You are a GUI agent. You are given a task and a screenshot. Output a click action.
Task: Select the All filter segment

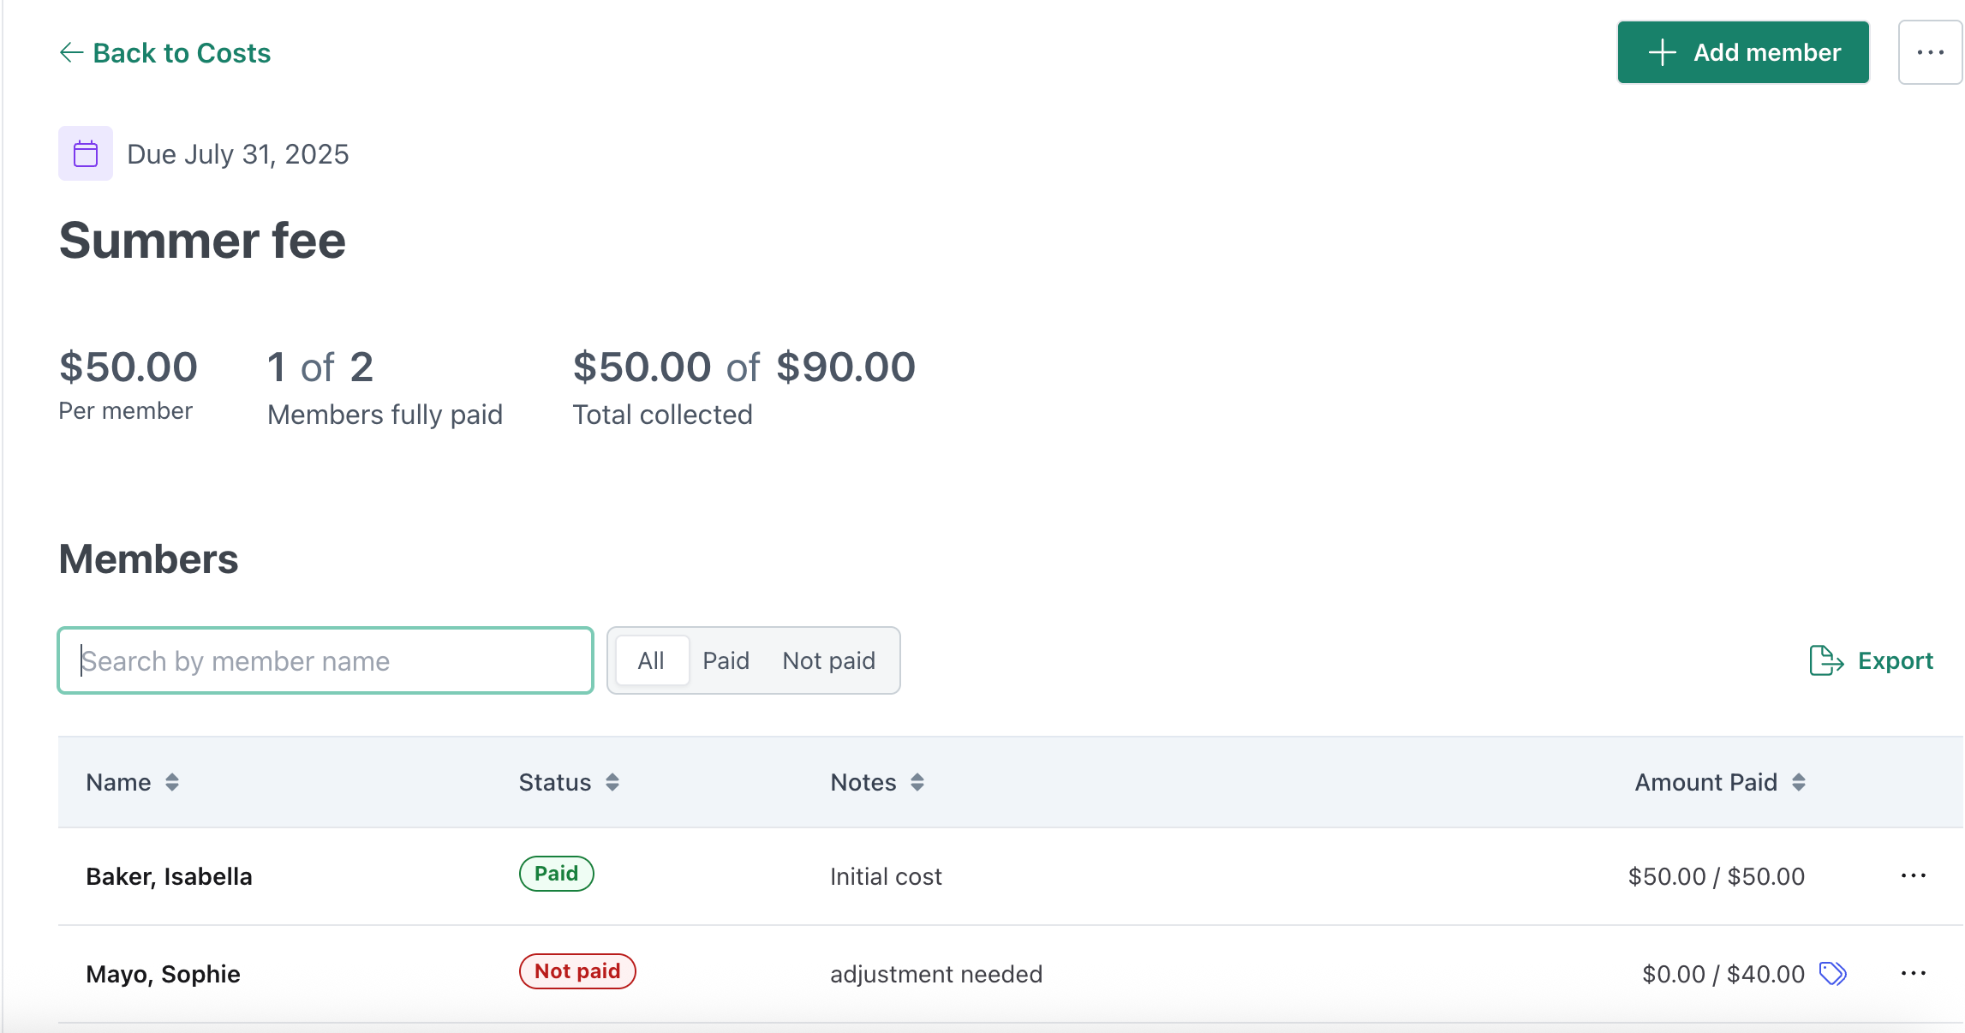click(651, 660)
